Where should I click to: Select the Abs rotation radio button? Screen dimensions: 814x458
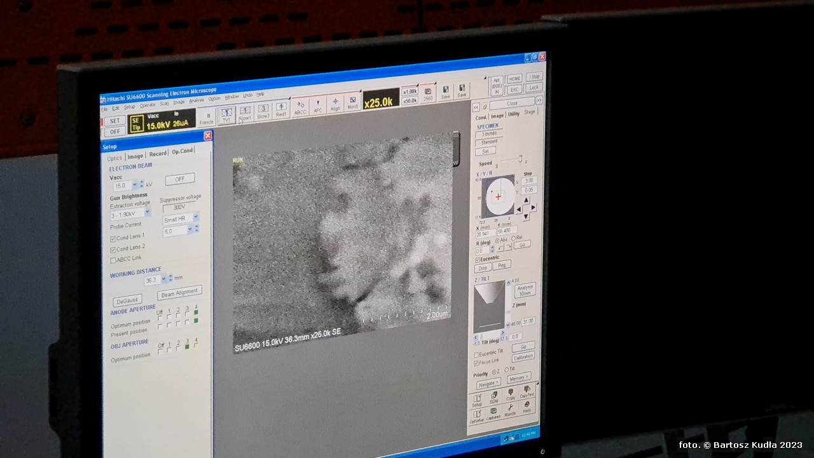497,240
